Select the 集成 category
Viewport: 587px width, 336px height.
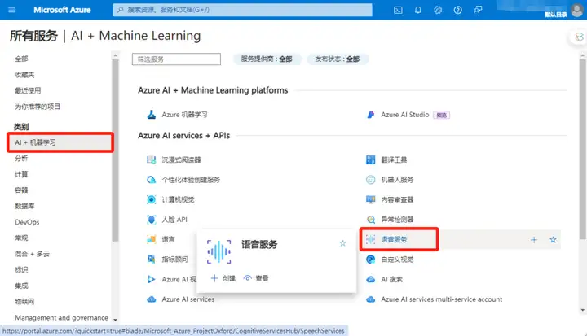(21, 286)
